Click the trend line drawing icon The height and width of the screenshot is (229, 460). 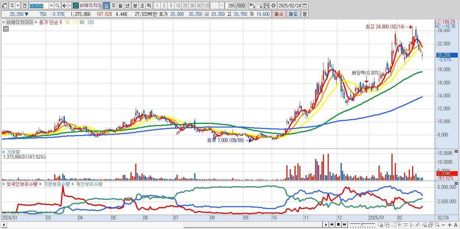coord(406,225)
